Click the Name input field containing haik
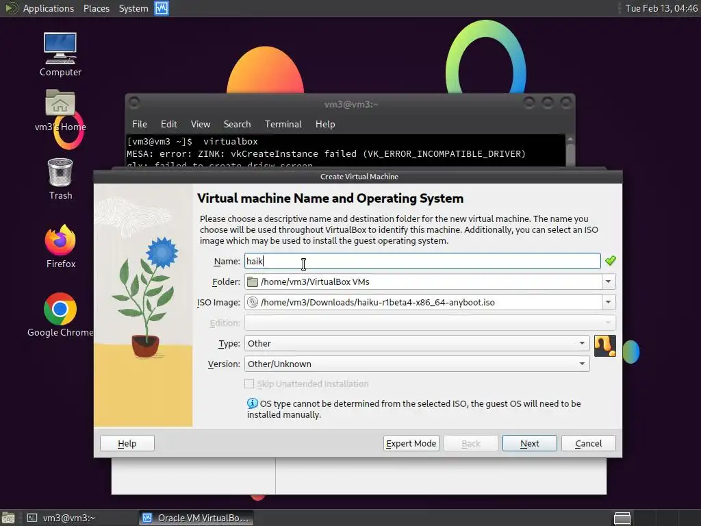701x526 pixels. (422, 261)
